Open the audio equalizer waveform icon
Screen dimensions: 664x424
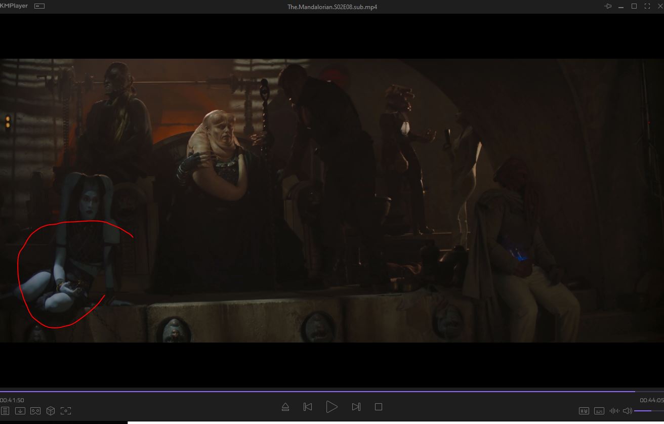614,411
